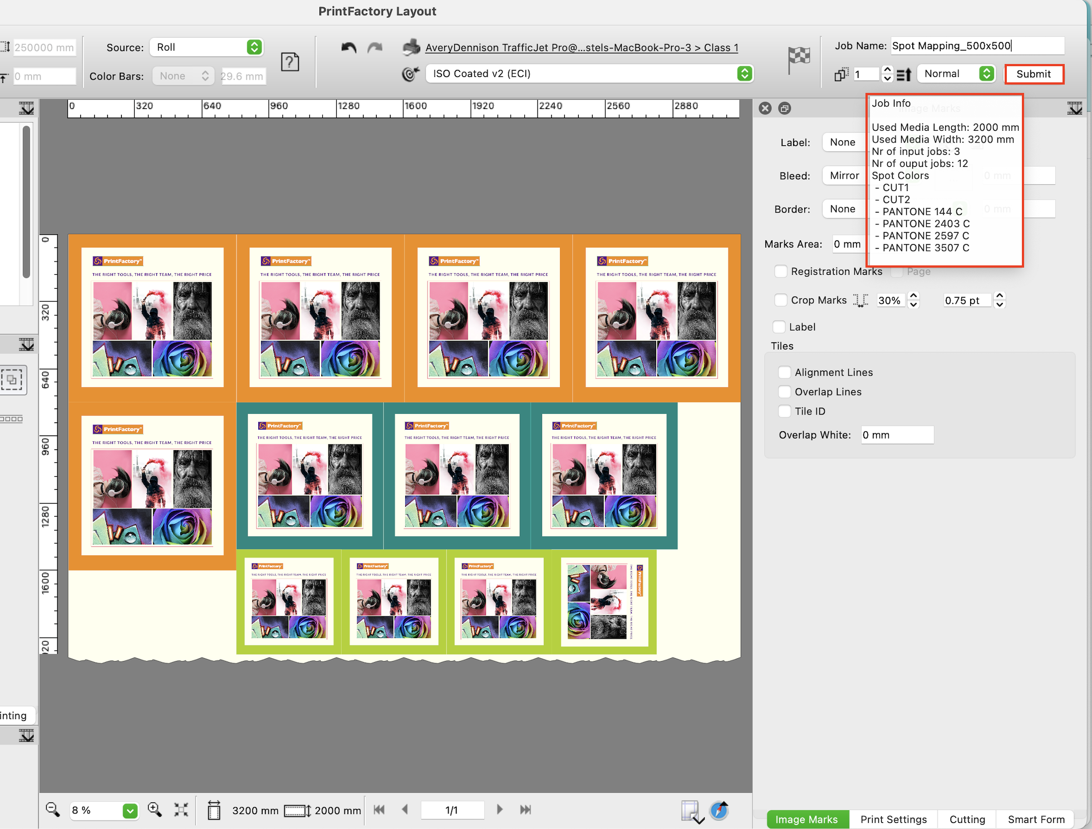The image size is (1092, 829).
Task: Click the Marks Area input field
Action: click(x=849, y=244)
